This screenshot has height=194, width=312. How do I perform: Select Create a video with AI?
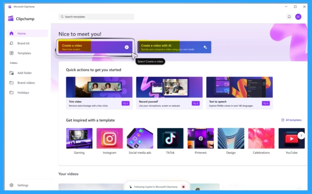point(174,47)
